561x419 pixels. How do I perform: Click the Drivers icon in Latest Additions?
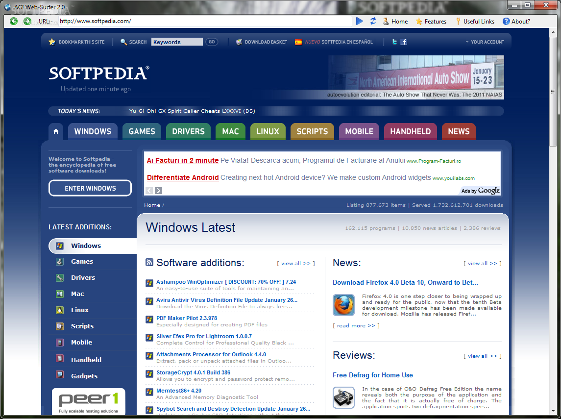[x=60, y=278]
